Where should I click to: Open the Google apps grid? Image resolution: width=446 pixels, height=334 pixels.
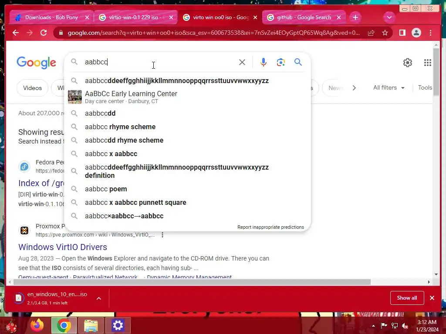(428, 63)
